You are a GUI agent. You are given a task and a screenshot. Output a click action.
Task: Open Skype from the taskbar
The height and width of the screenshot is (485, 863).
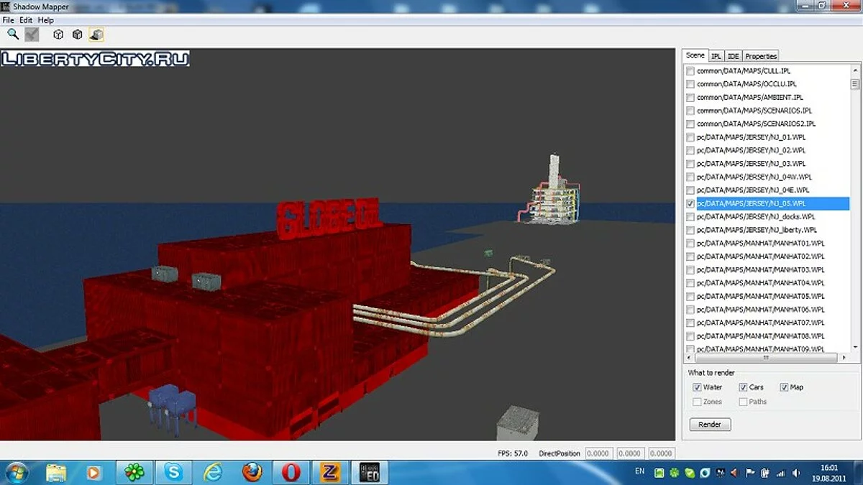click(173, 472)
